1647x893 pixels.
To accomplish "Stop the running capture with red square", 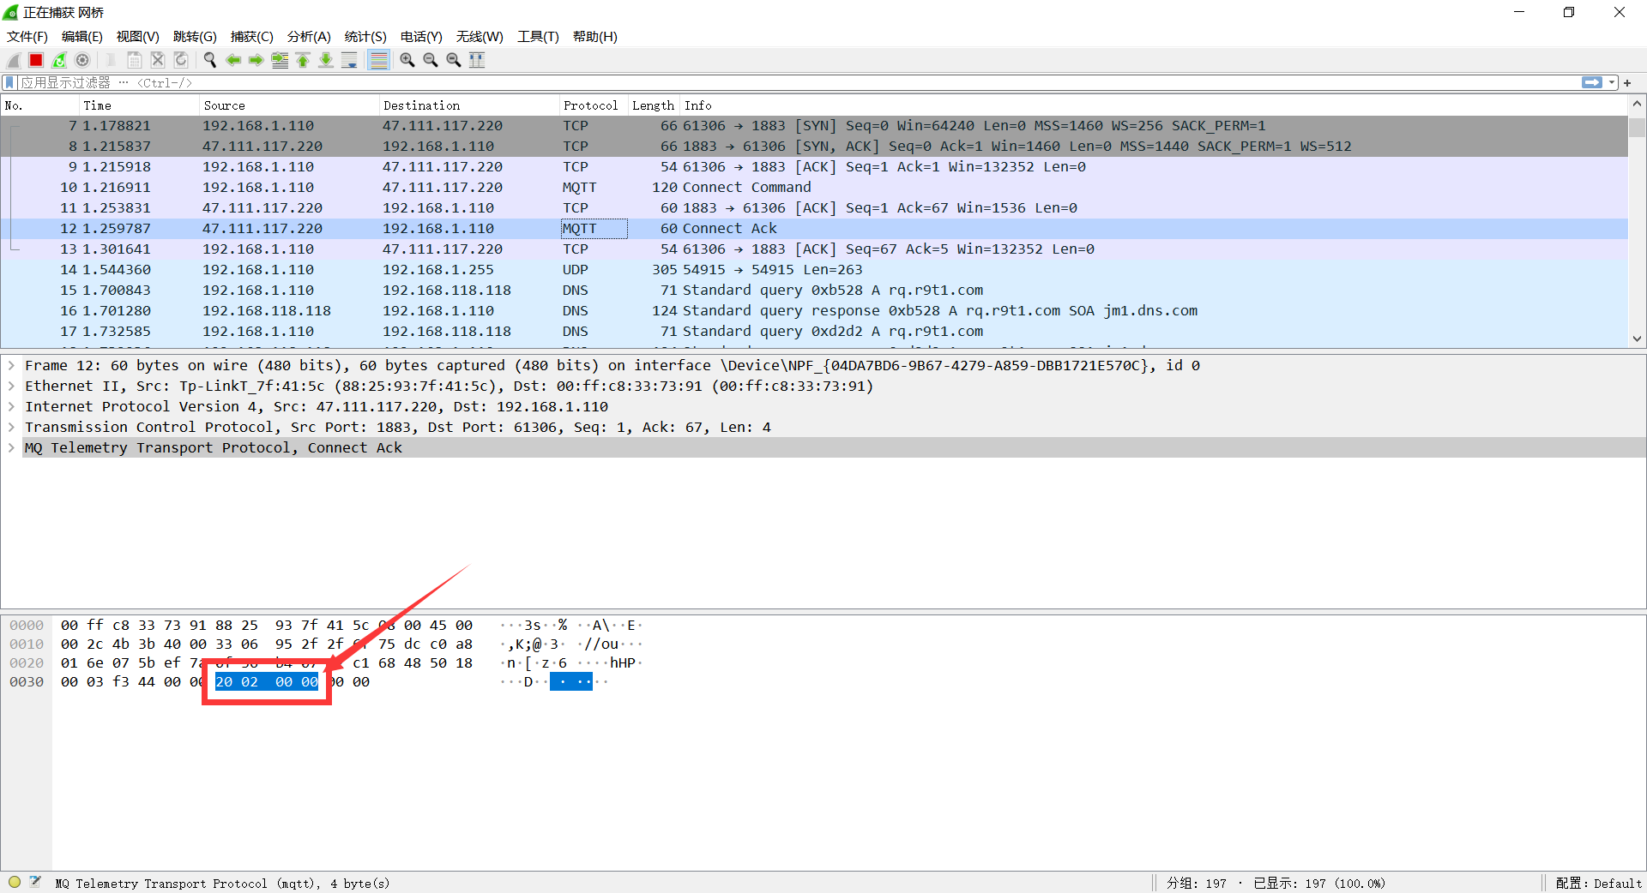I will click(x=36, y=60).
